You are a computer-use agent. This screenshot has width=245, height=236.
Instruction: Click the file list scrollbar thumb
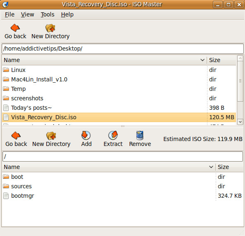[240, 81]
